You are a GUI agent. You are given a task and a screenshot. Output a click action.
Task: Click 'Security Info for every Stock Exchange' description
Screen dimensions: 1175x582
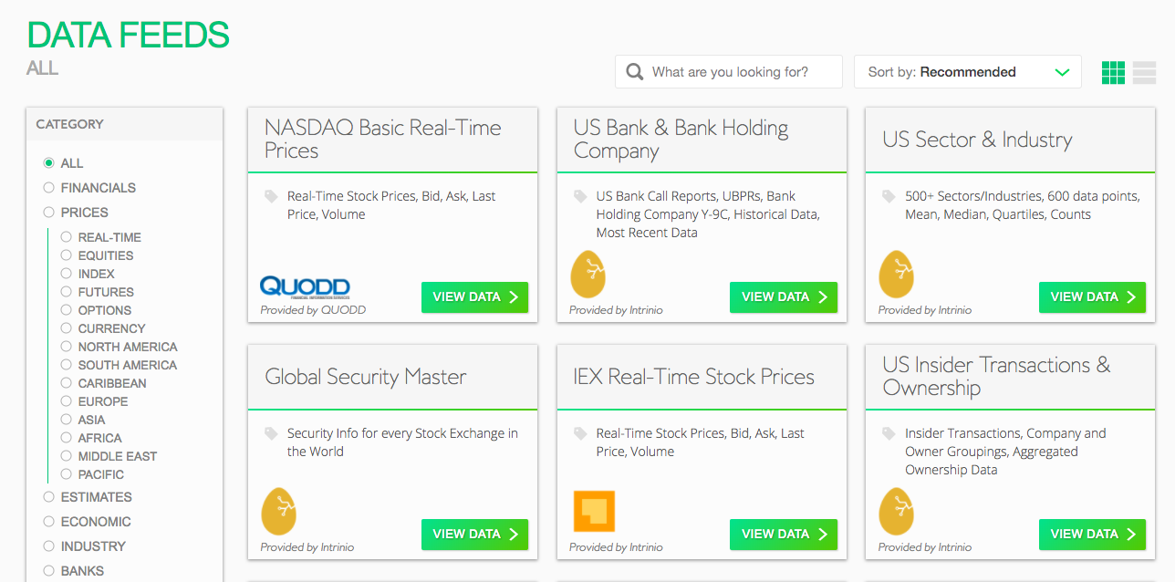402,442
